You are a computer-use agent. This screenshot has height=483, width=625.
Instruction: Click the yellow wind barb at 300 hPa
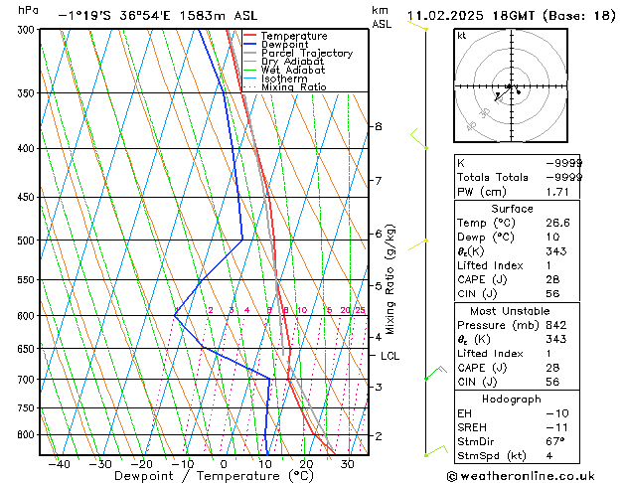coord(417,26)
